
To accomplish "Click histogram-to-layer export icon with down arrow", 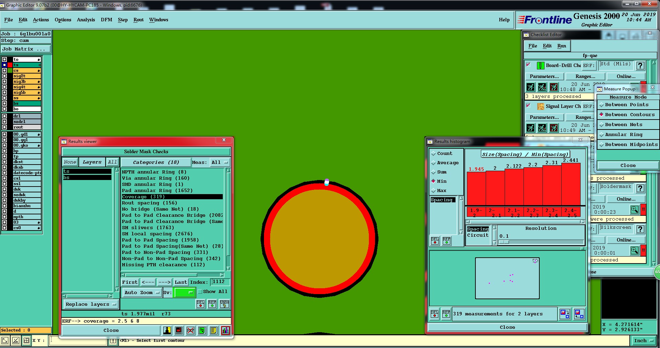I will point(564,314).
